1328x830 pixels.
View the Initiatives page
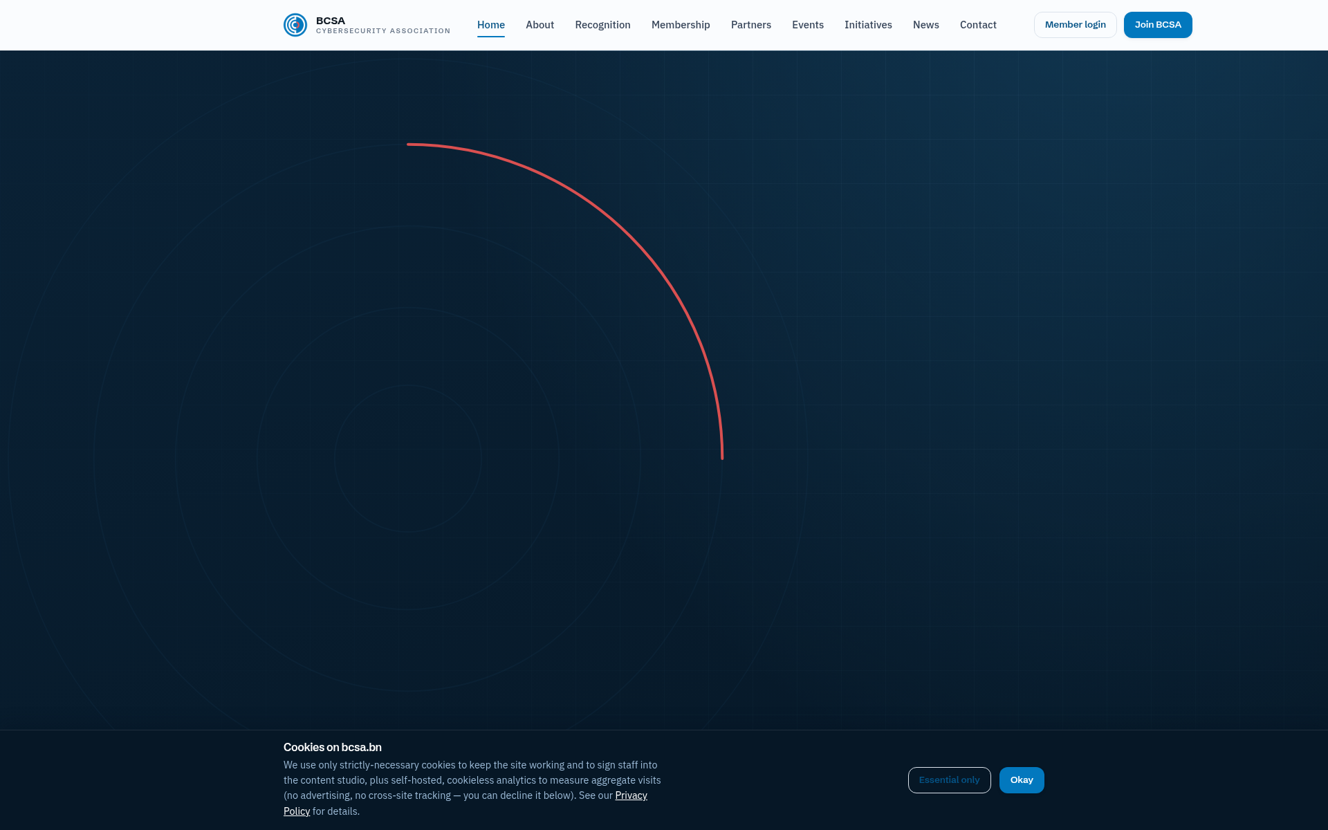pos(868,25)
